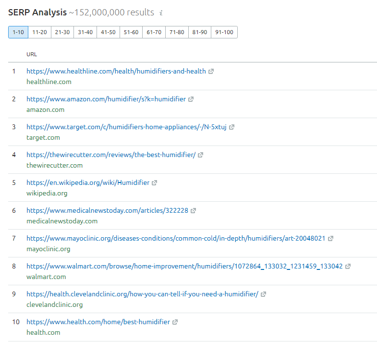
Task: Click the SERP Analysis heading
Action: 37,12
